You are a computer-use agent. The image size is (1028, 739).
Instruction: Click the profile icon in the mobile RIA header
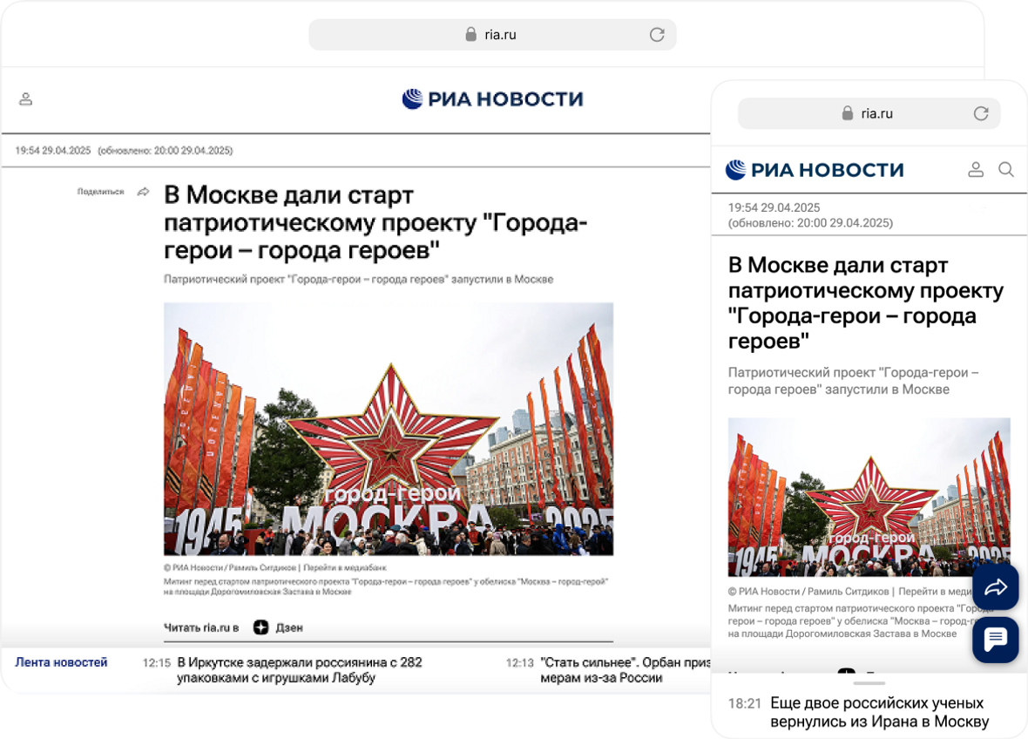(976, 170)
